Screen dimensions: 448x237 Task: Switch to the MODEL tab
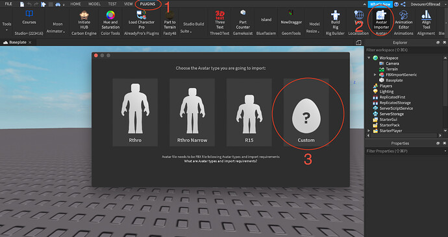tap(94, 4)
